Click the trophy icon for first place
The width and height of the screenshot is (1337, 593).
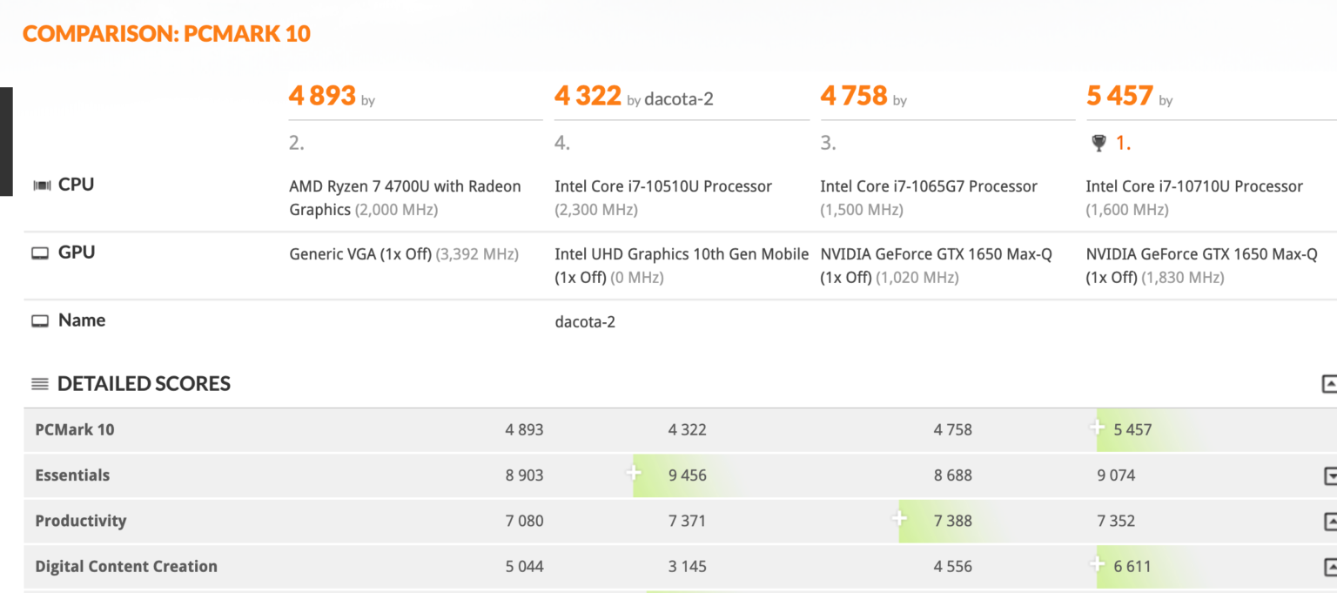click(x=1098, y=144)
